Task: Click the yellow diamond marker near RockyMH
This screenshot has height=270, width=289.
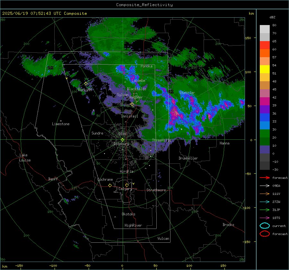Action: pos(86,84)
